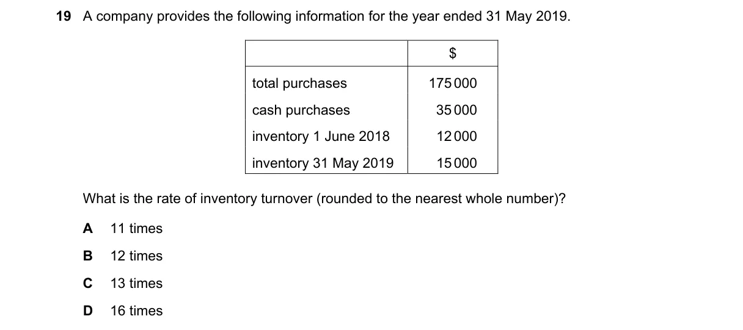Click the 175 000 value cell

(453, 84)
